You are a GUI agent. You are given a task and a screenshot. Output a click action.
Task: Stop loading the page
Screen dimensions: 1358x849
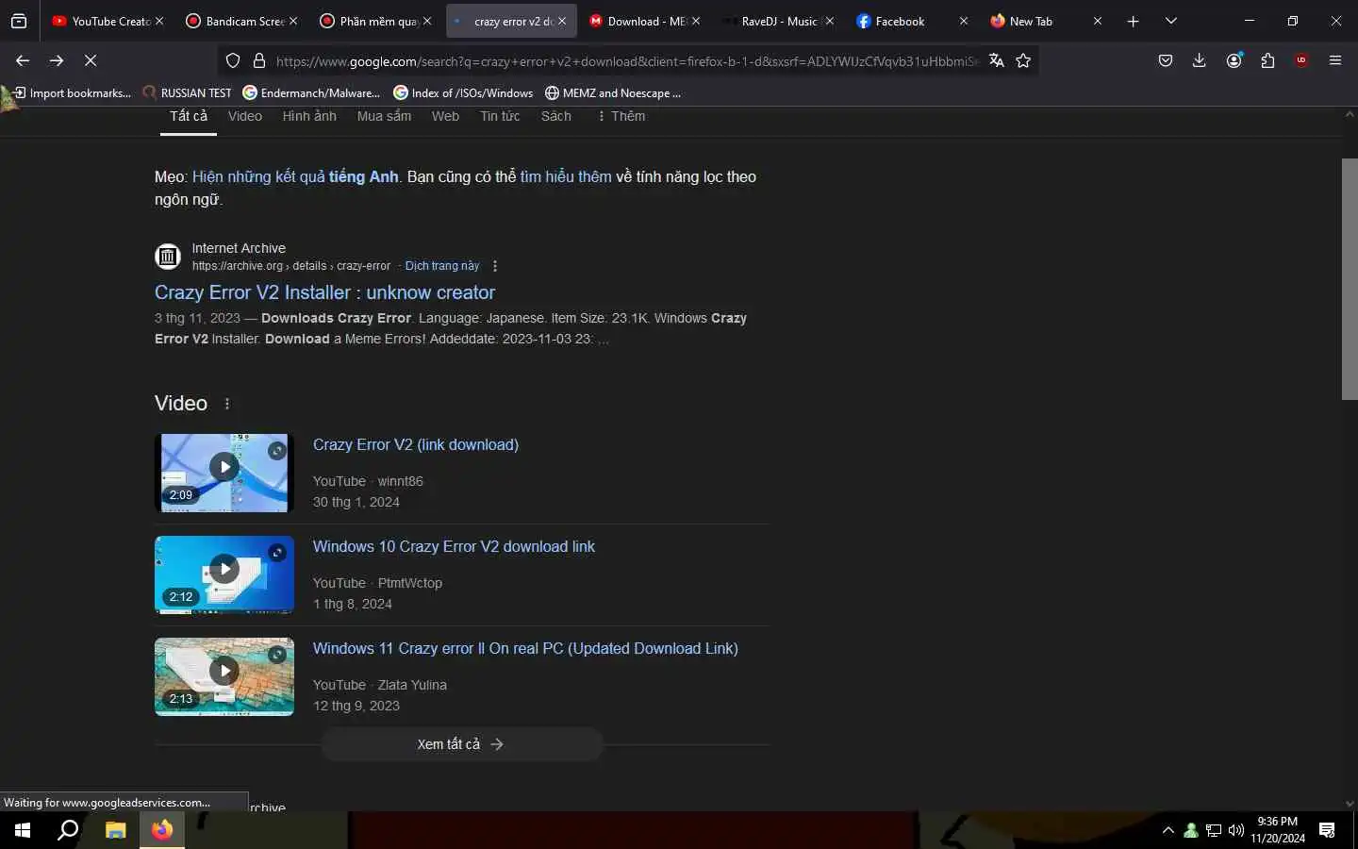click(x=91, y=60)
